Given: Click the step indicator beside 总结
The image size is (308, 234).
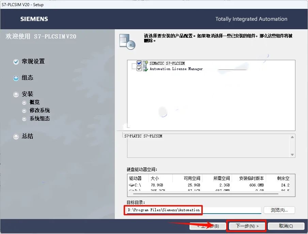Looking at the screenshot, I should [16, 136].
